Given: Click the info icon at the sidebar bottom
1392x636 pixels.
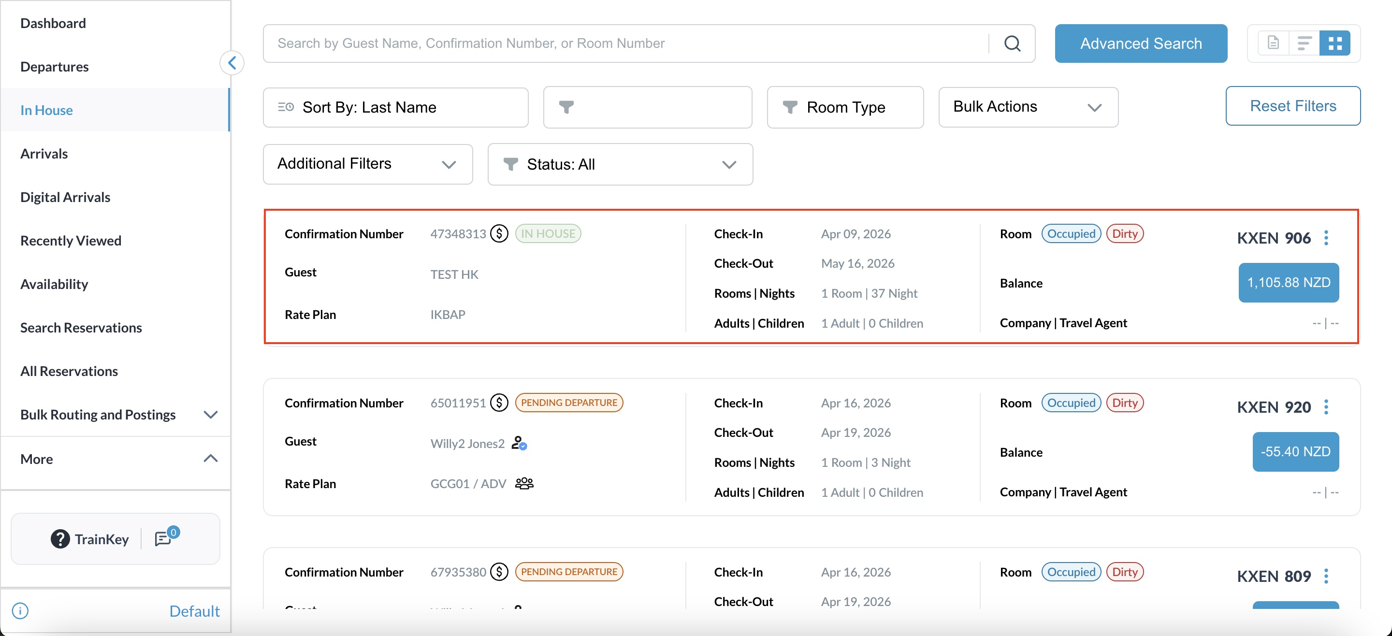Looking at the screenshot, I should point(20,610).
